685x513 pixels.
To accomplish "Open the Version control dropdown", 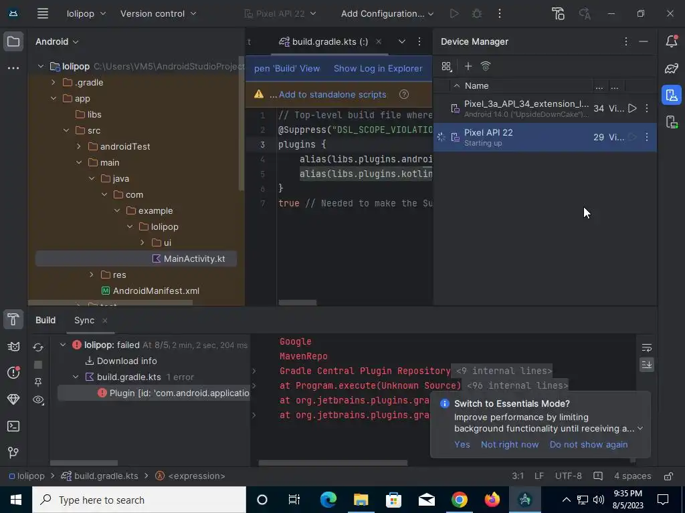I will (158, 13).
